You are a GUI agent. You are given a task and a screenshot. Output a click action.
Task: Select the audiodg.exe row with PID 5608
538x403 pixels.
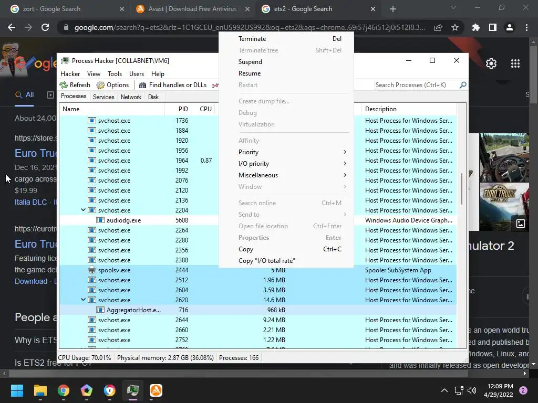(x=257, y=220)
